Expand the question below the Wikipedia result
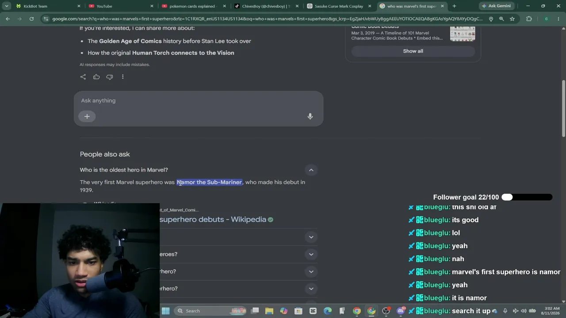 click(x=311, y=237)
